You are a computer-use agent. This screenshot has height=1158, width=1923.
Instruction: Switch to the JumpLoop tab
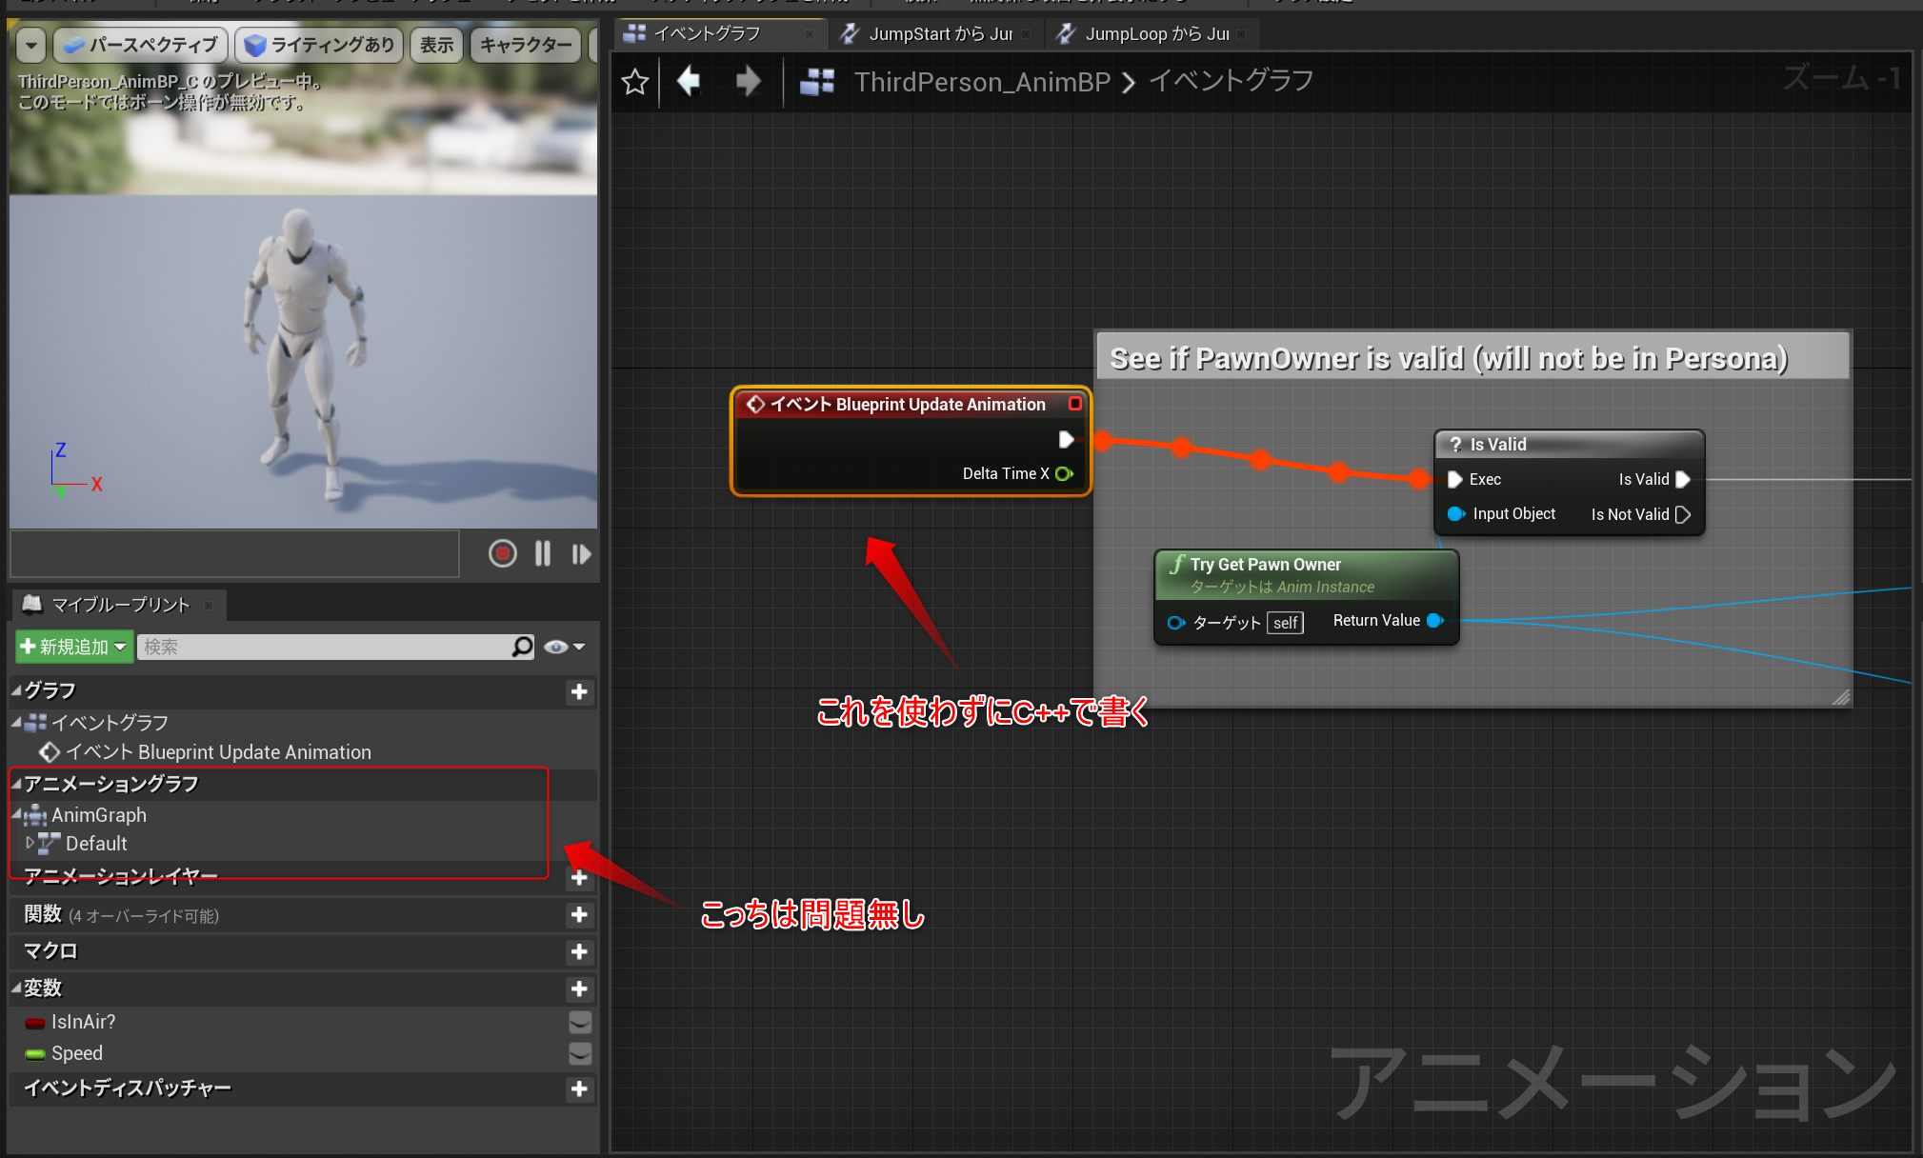[1151, 33]
